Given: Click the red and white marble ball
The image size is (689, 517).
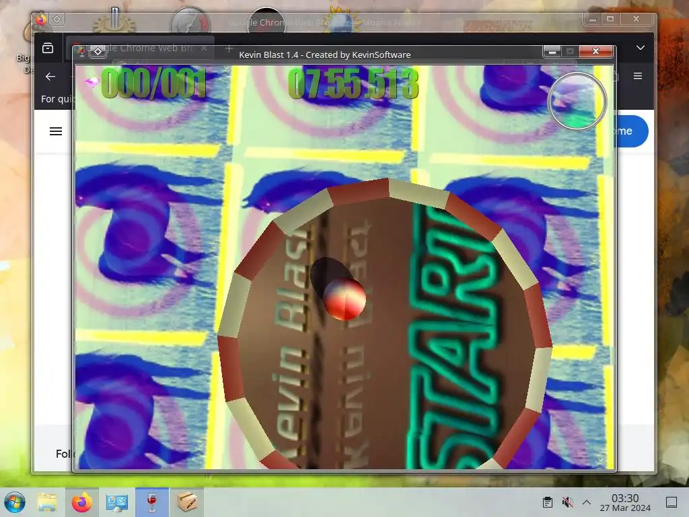Looking at the screenshot, I should tap(344, 299).
